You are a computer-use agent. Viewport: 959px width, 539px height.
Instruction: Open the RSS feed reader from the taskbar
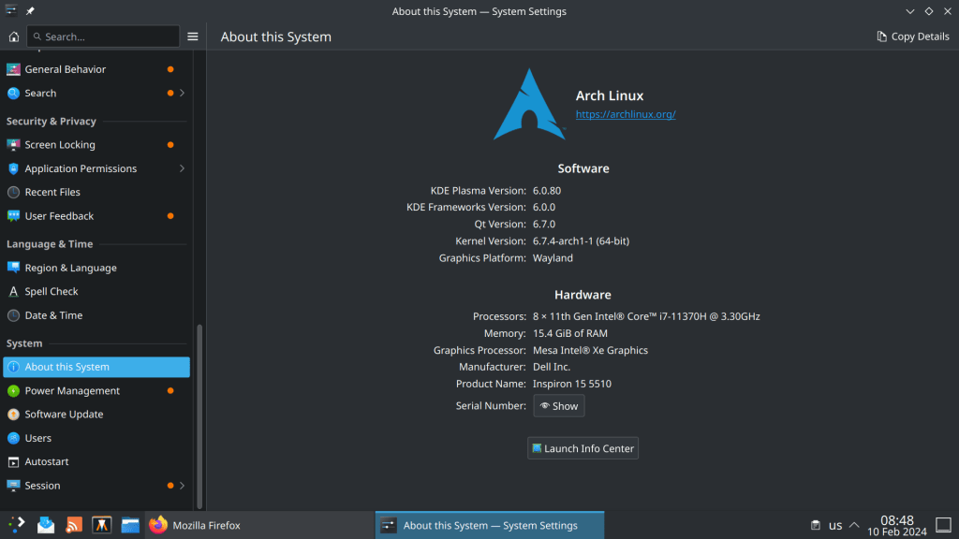point(74,525)
